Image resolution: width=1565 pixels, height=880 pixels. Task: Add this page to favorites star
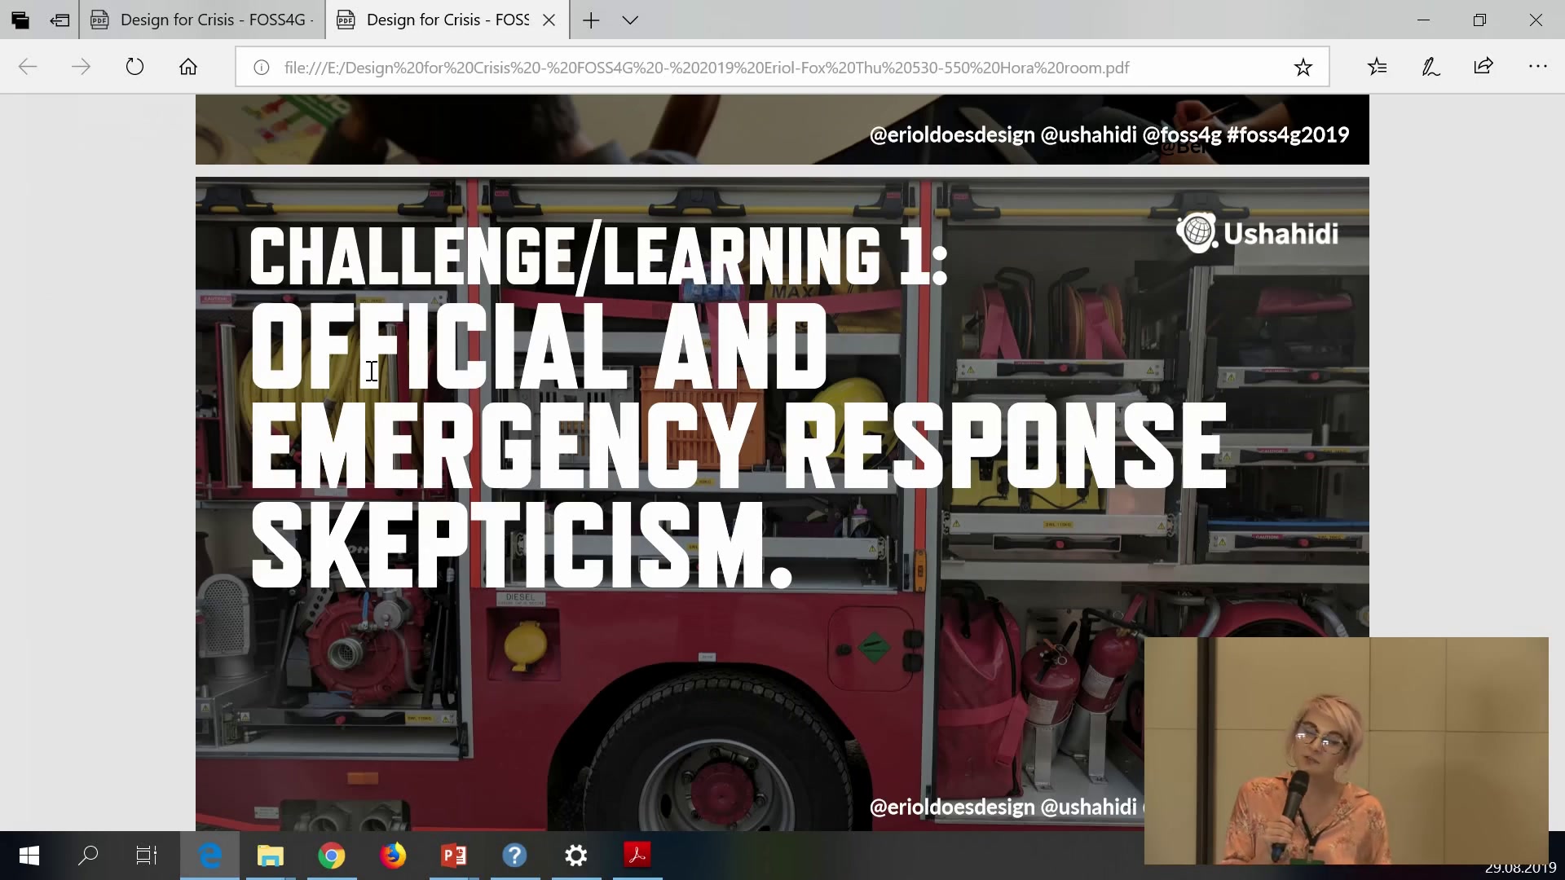(x=1303, y=68)
